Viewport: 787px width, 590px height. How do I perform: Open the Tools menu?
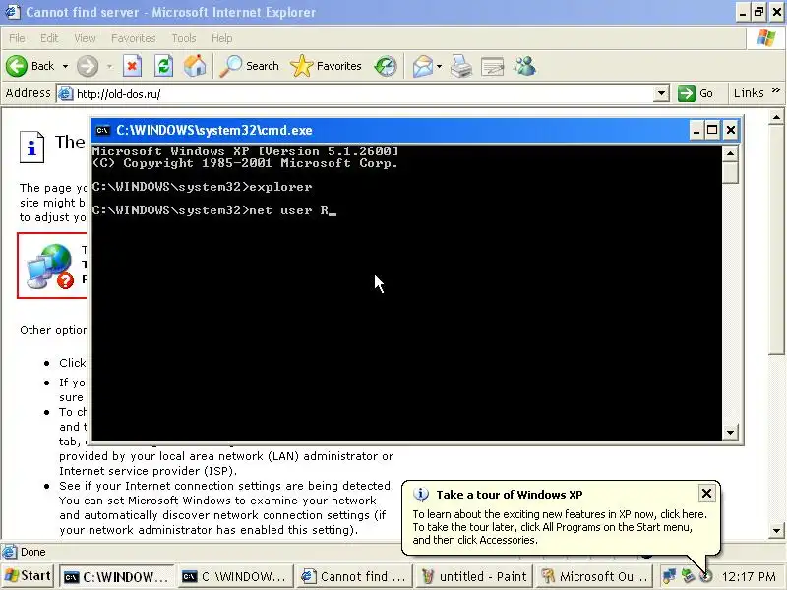[x=184, y=38]
